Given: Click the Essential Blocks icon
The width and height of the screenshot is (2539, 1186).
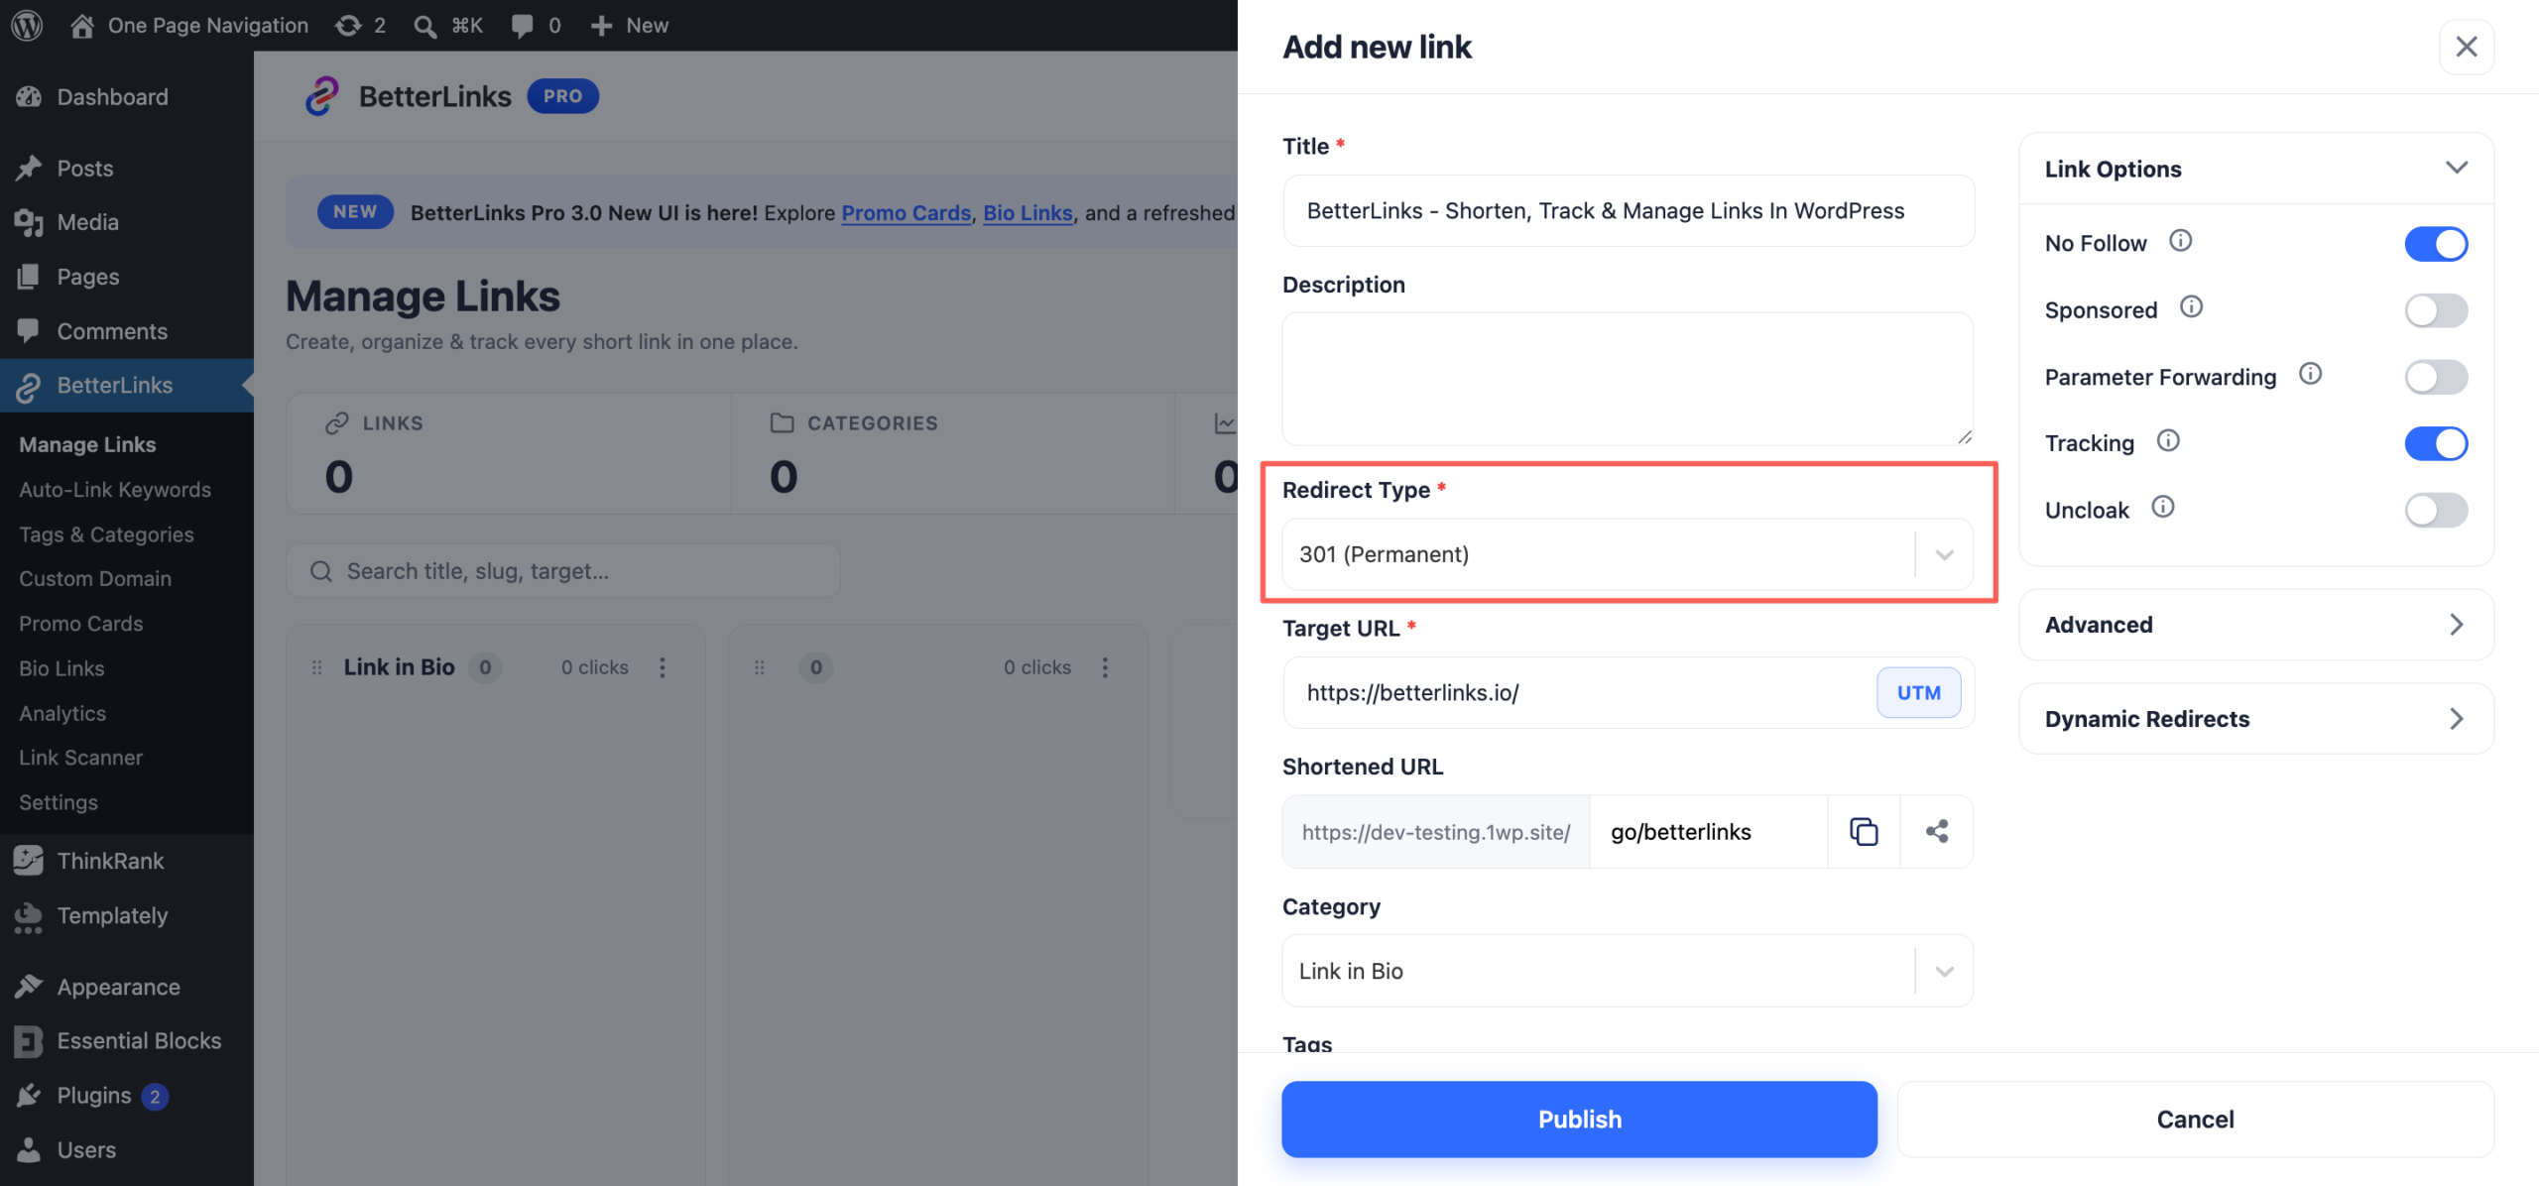Looking at the screenshot, I should tap(29, 1041).
